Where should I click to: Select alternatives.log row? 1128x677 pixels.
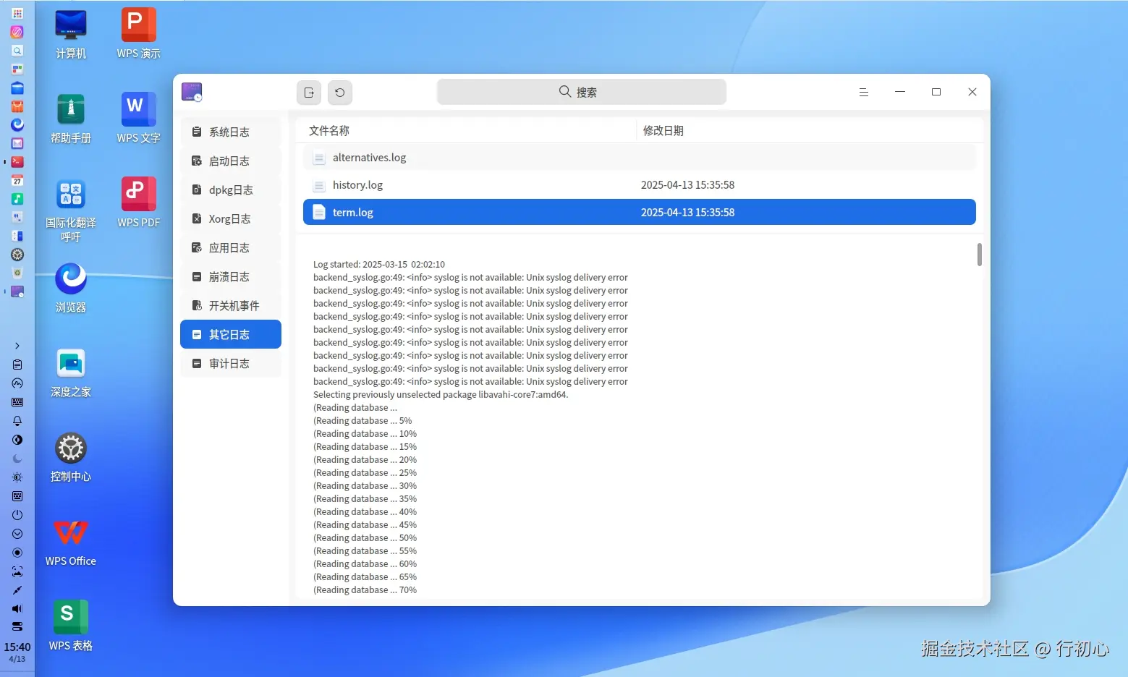(640, 158)
